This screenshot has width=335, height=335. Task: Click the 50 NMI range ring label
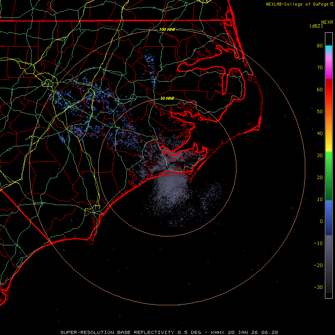click(x=167, y=98)
